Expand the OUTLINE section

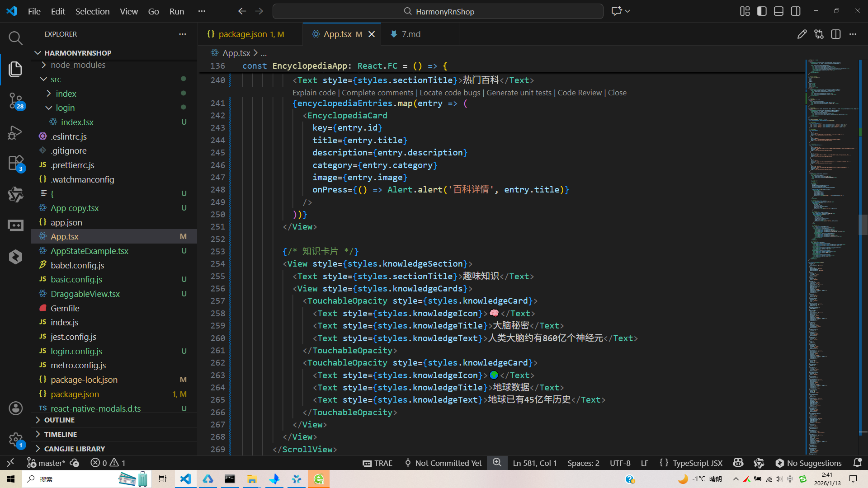[59, 420]
